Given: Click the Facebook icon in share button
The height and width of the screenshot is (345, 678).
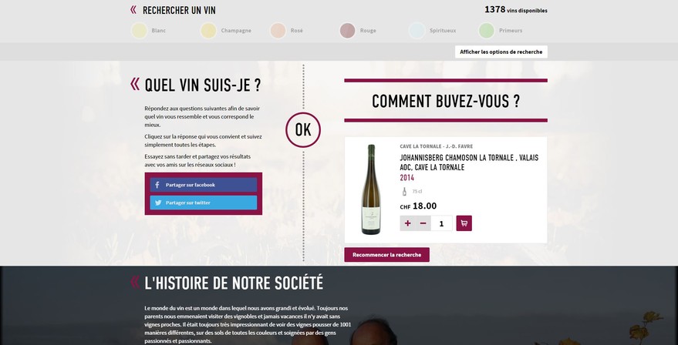Looking at the screenshot, I should point(157,185).
